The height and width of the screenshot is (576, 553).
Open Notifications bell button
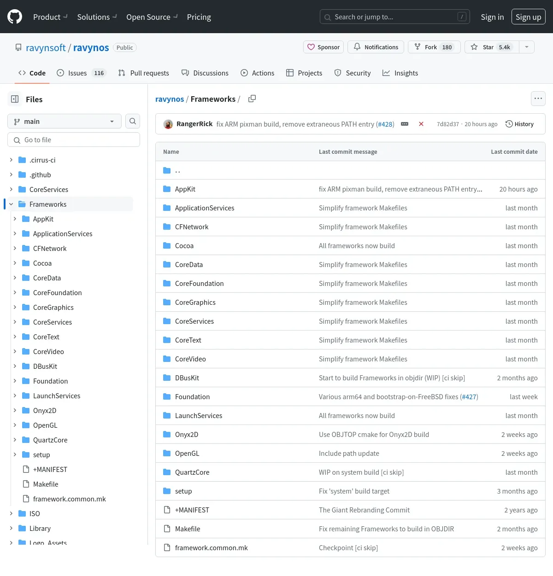tap(376, 47)
